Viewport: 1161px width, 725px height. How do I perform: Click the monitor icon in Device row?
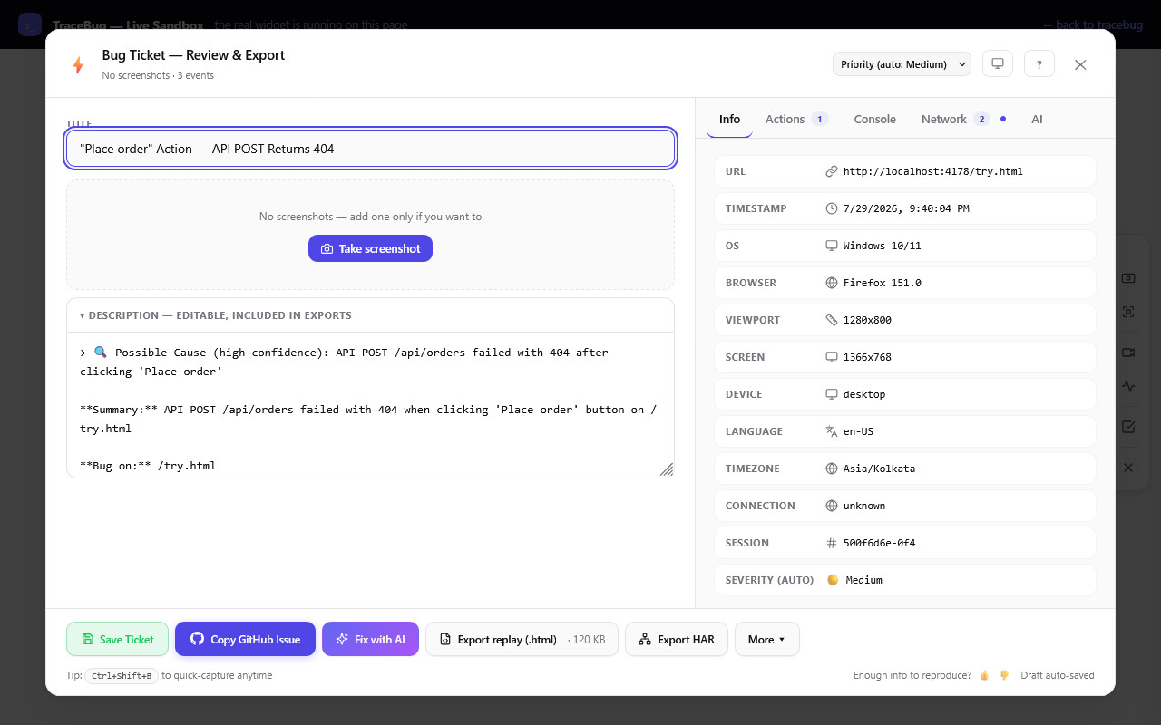[x=831, y=394]
